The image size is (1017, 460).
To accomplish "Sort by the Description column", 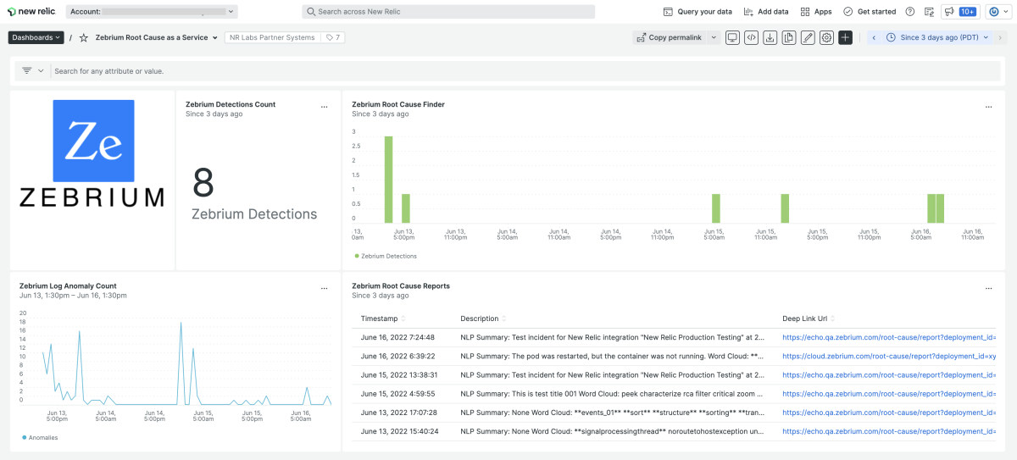I will point(484,319).
